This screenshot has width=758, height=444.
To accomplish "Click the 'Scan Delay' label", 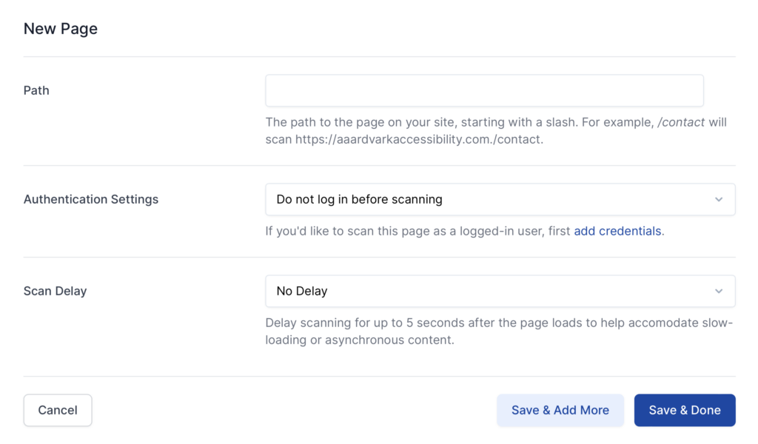I will click(55, 291).
